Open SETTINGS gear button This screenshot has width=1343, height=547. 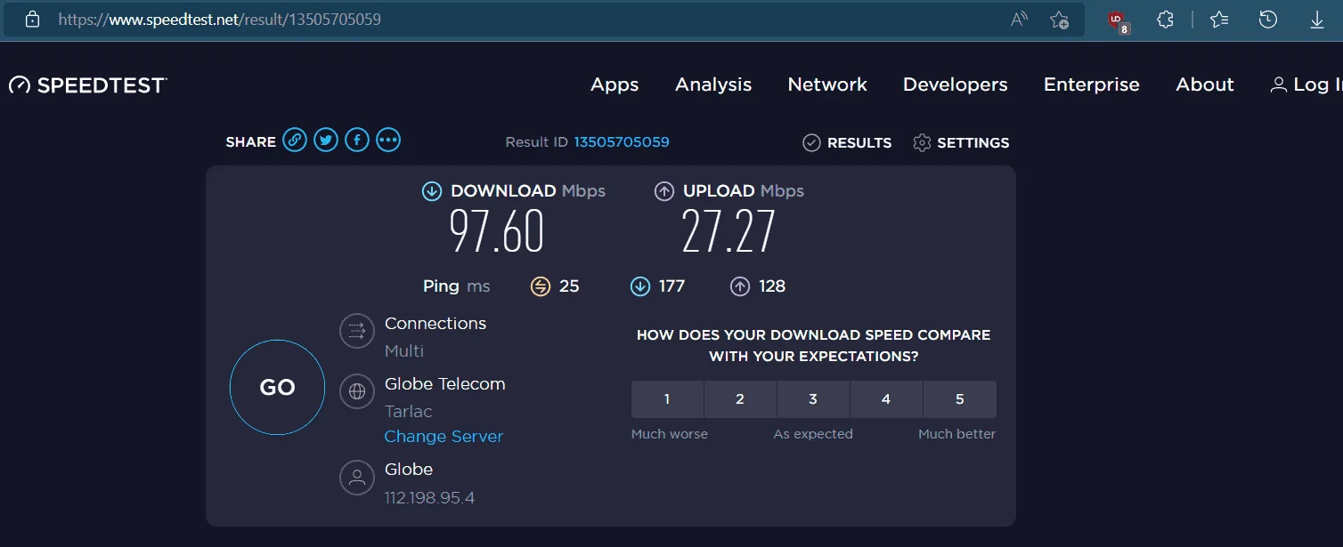[x=961, y=142]
